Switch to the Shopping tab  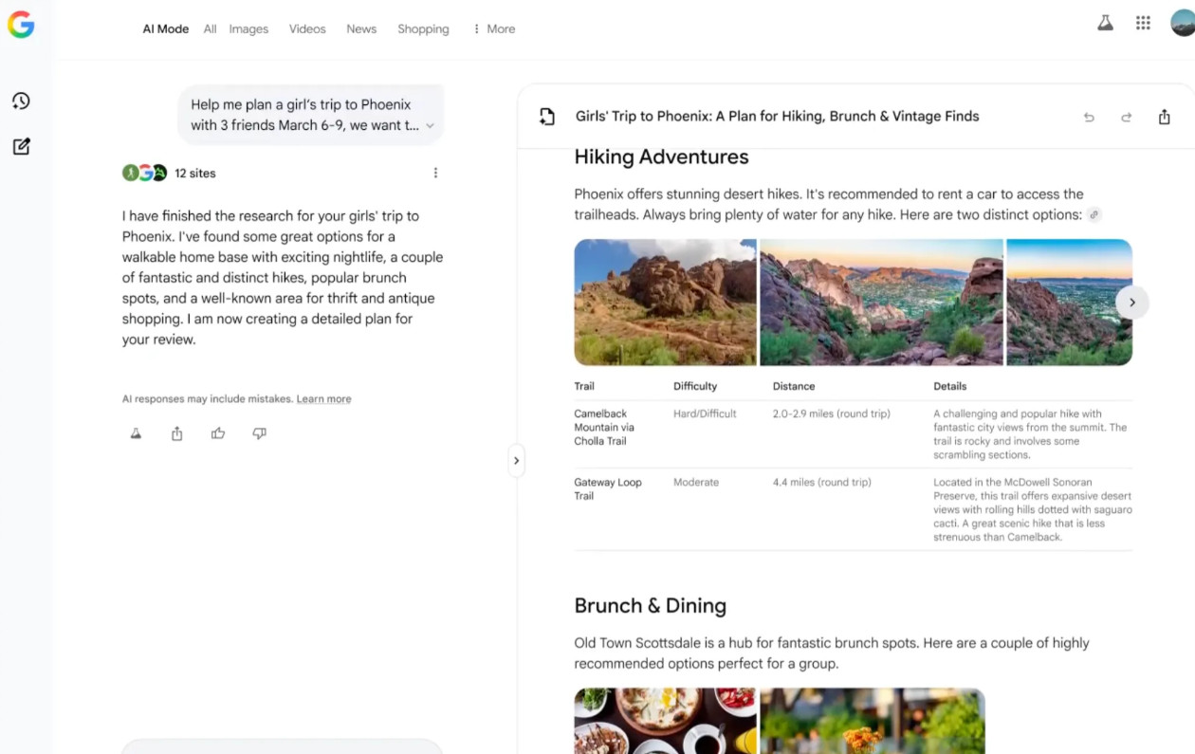pyautogui.click(x=423, y=29)
